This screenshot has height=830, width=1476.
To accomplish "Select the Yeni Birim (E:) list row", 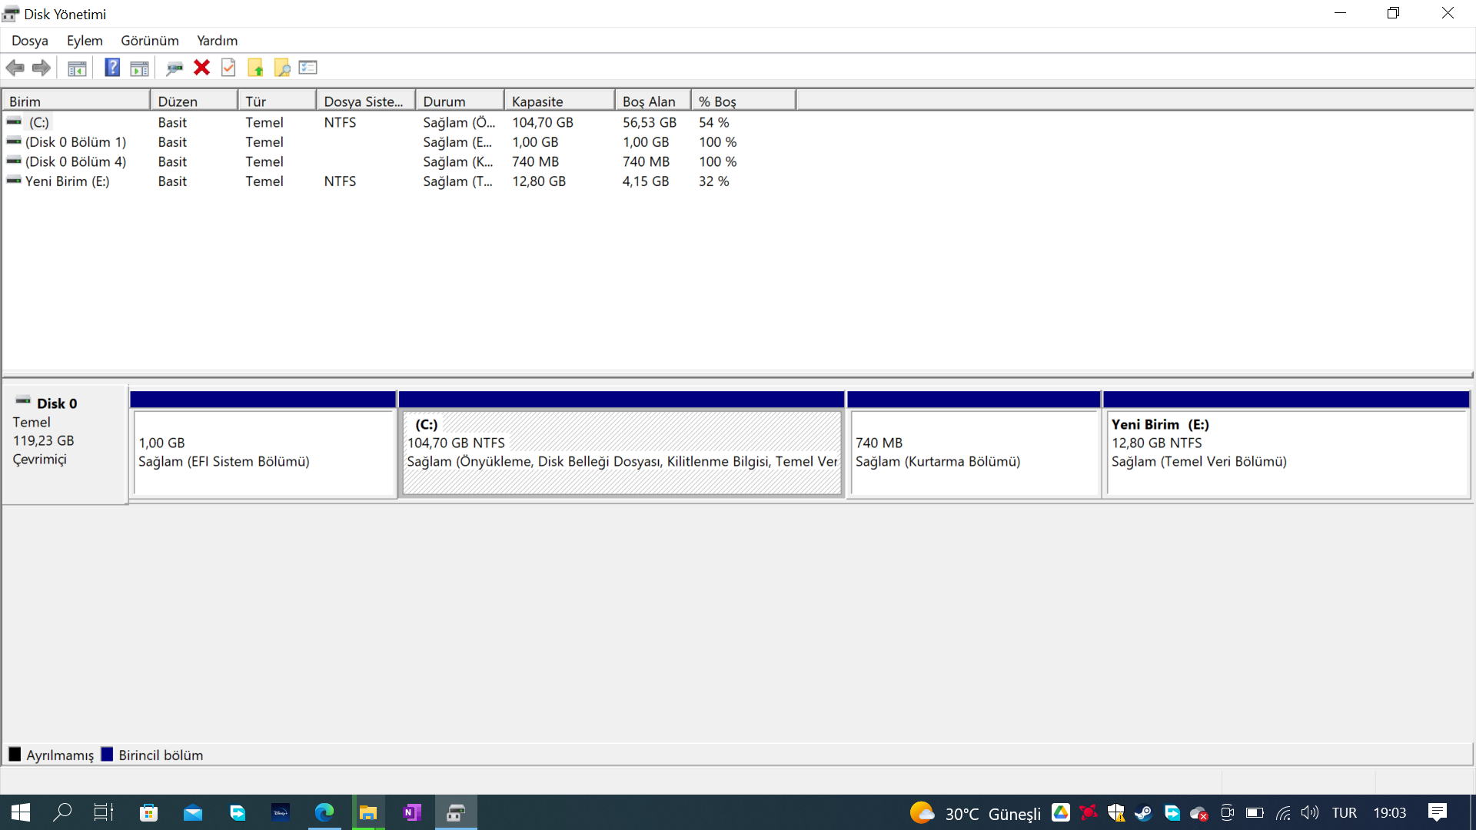I will pyautogui.click(x=67, y=181).
